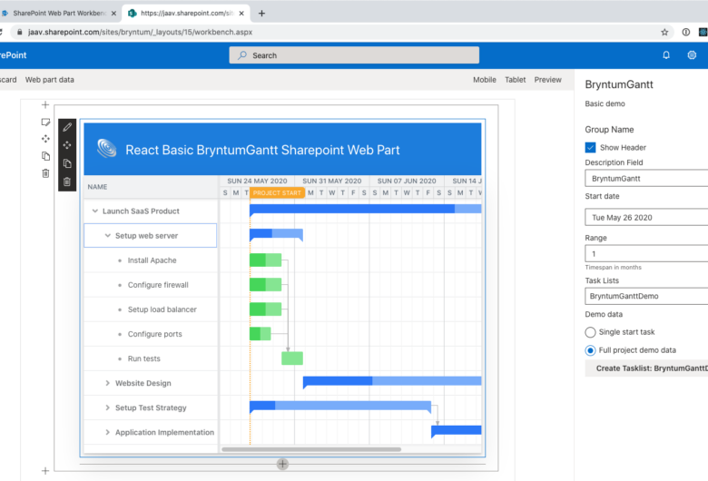Click Web part data in the command bar
708x481 pixels.
50,80
